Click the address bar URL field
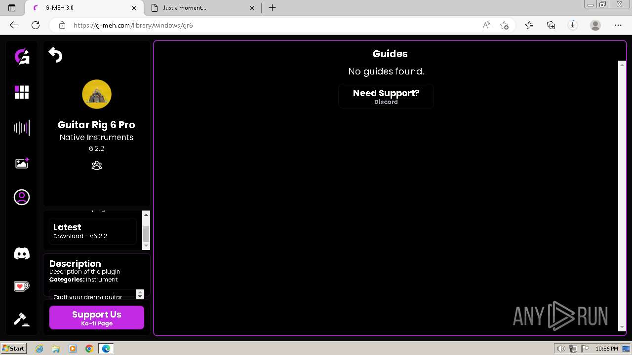 pyautogui.click(x=272, y=25)
